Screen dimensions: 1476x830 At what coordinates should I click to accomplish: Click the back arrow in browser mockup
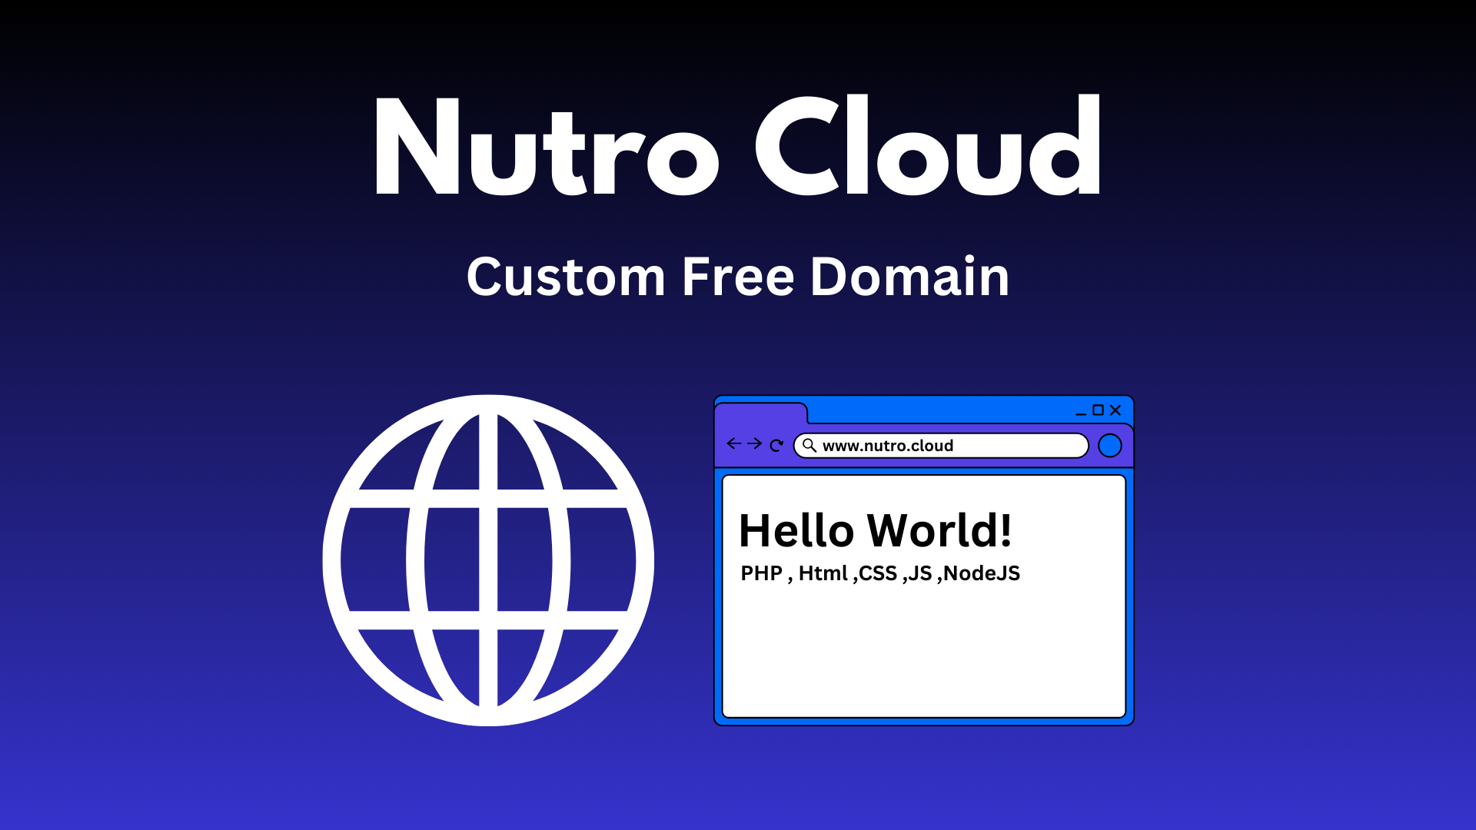coord(734,443)
